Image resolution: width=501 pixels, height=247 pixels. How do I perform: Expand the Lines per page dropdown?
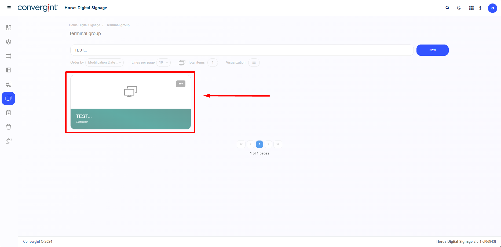163,62
